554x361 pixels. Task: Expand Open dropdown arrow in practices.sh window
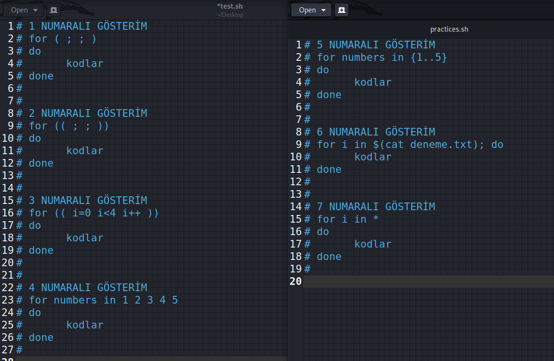click(323, 10)
